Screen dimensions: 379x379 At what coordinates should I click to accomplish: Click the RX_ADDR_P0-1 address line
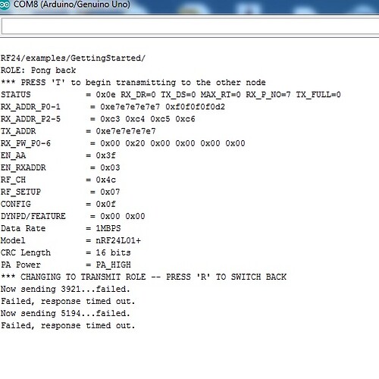click(x=113, y=107)
